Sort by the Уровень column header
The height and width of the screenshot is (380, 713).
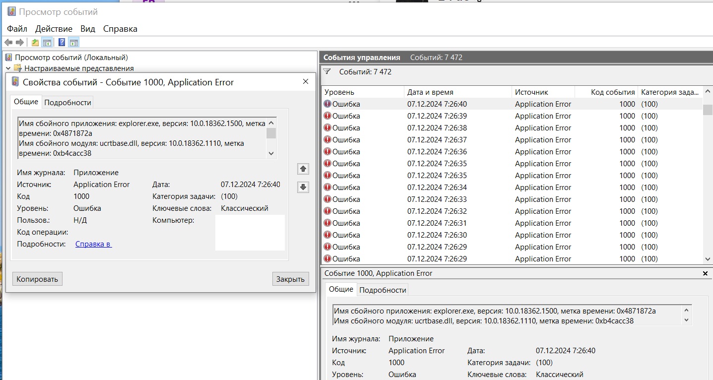coord(363,92)
